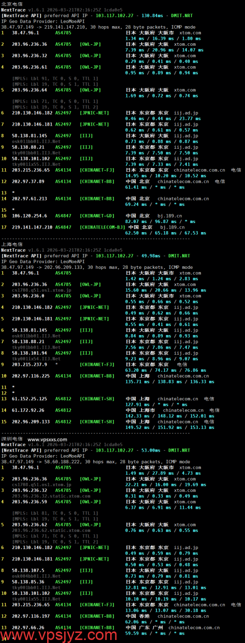Select IP '203.96.236.59' at Shenzhen hop 4
This screenshot has height=643, width=245.
click(x=30, y=502)
